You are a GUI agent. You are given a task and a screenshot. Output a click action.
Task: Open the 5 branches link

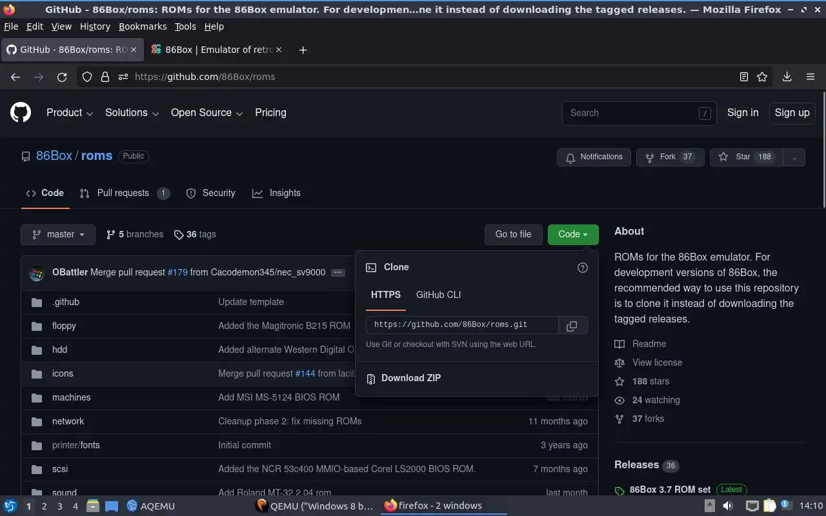[135, 235]
